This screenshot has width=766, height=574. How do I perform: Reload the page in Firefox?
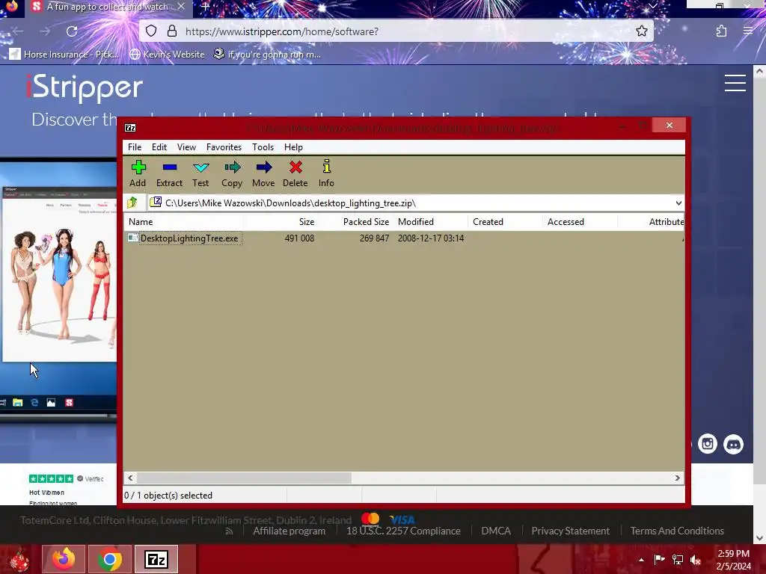pyautogui.click(x=72, y=31)
